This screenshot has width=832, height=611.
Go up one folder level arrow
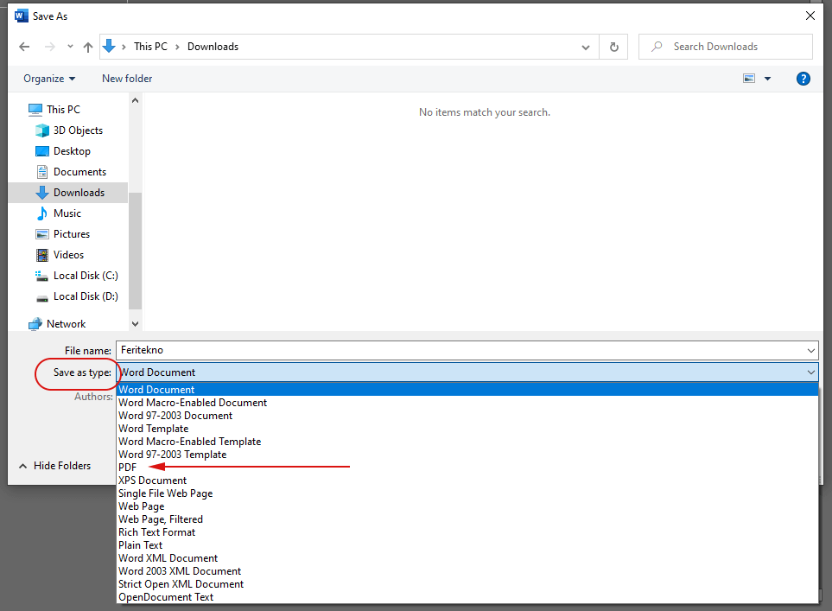(88, 47)
